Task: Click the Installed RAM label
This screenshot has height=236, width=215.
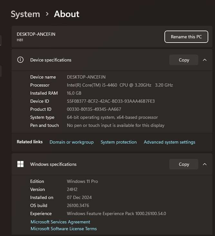Action: 44,93
